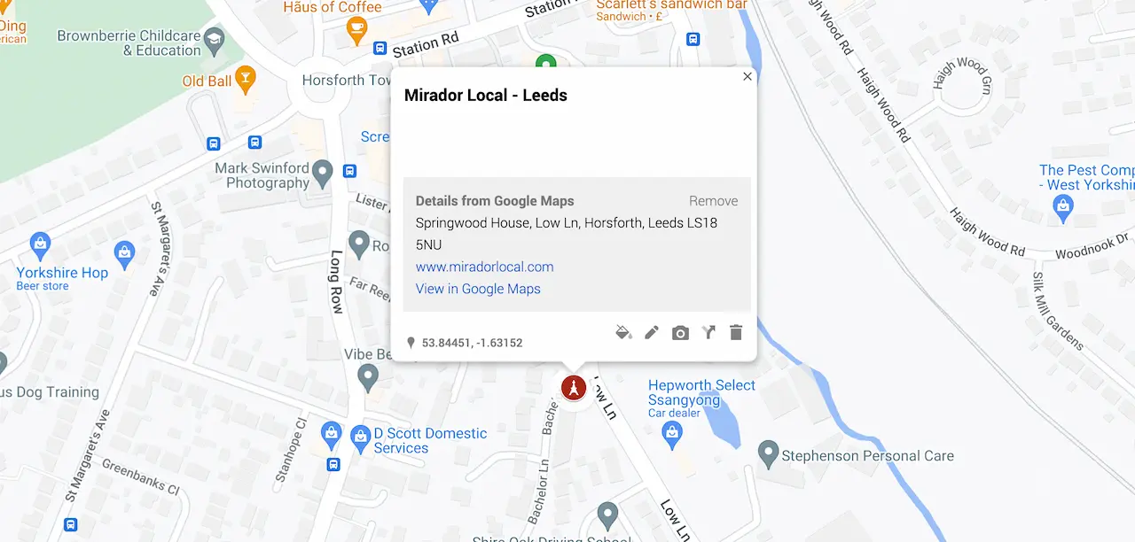Close the Mirador Local info popup
The image size is (1135, 542).
click(748, 77)
